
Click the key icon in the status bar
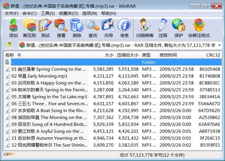[11, 154]
